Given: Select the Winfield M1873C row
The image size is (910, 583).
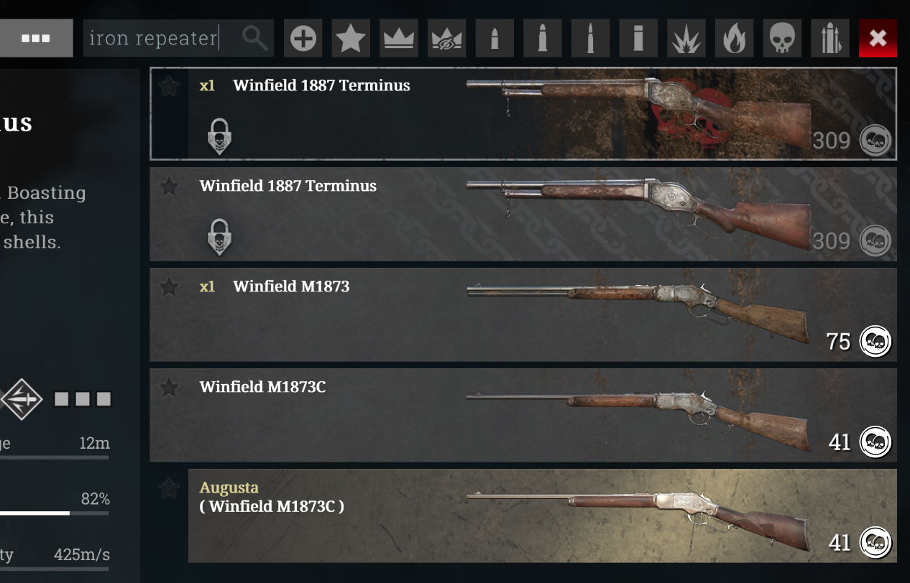Looking at the screenshot, I should 523,415.
